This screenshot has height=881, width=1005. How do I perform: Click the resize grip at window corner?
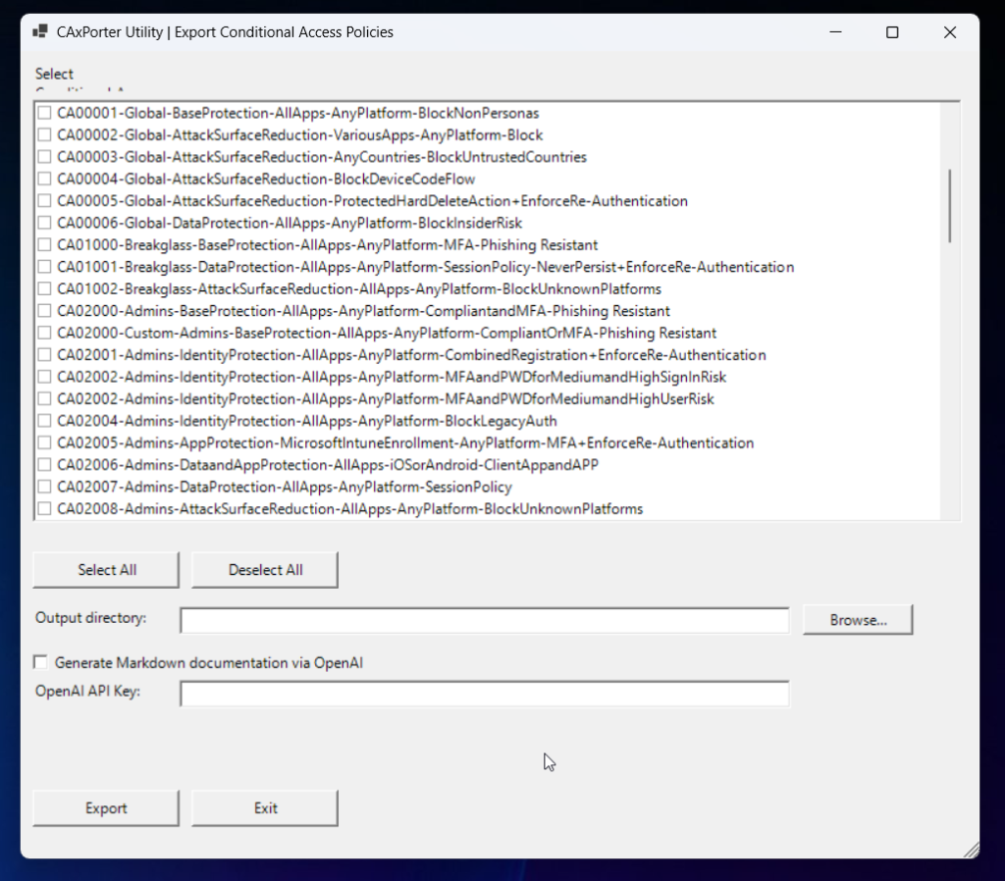pos(971,850)
